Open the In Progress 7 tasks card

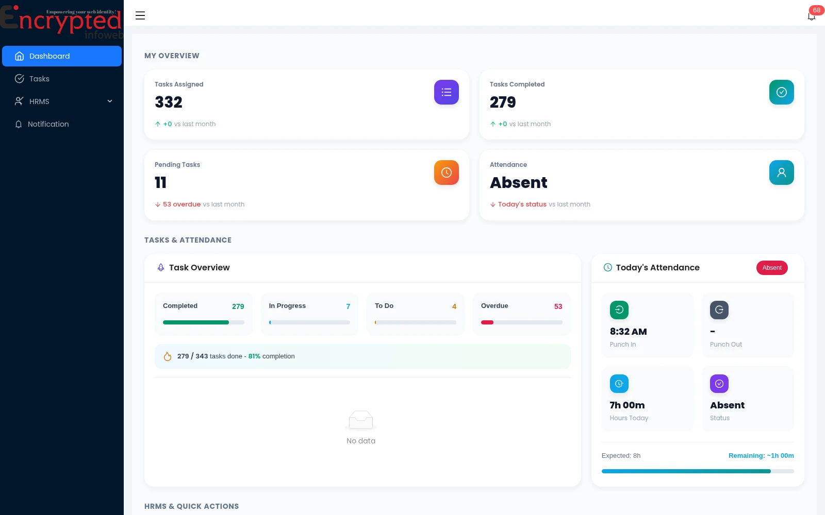click(309, 314)
